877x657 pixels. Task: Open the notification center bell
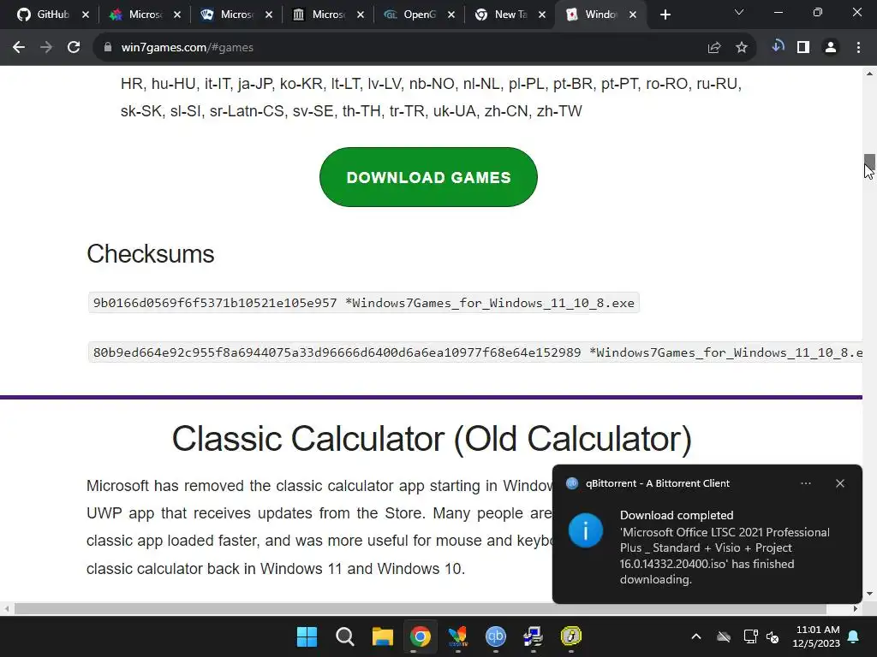[x=854, y=636]
